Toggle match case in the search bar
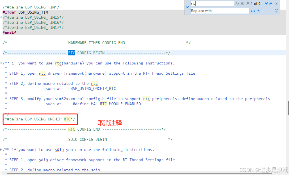This screenshot has height=175, width=289. (237, 3)
